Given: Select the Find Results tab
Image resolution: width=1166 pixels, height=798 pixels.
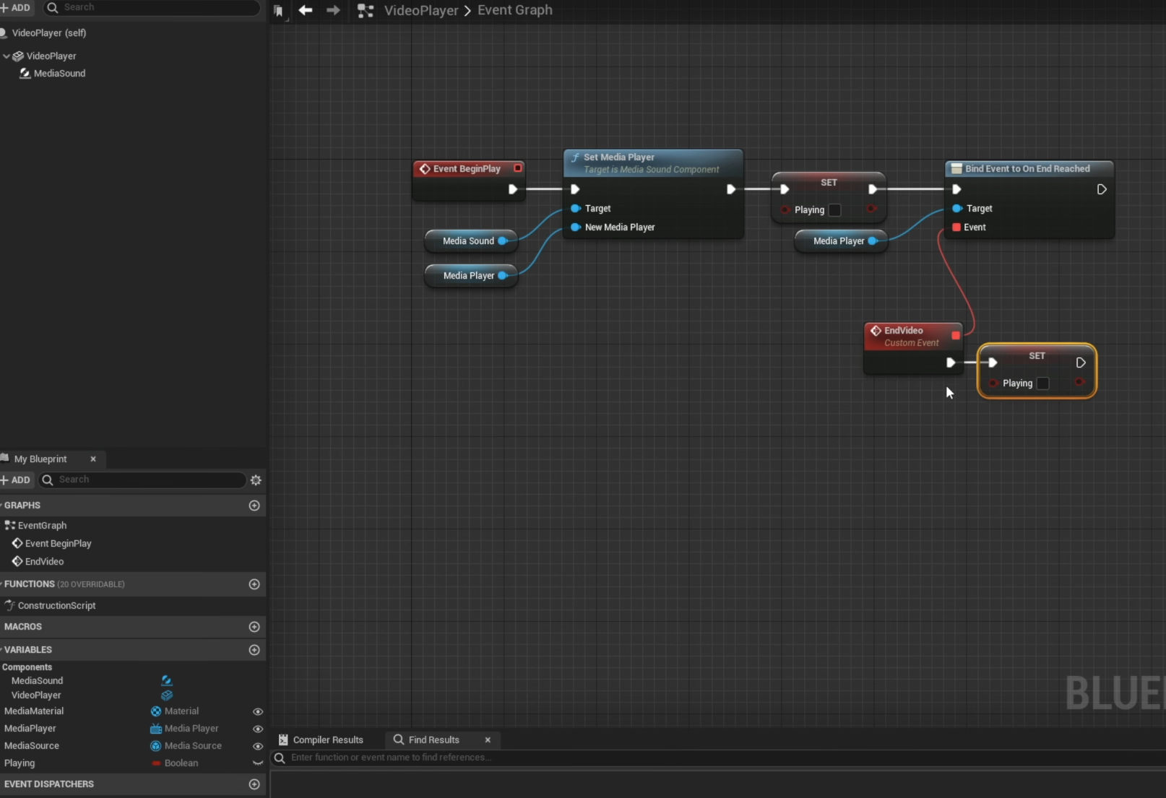Looking at the screenshot, I should (x=433, y=740).
